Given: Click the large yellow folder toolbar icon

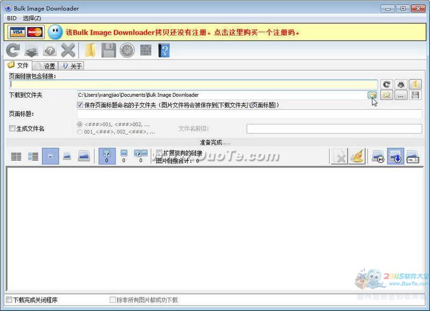Looking at the screenshot, I should click(x=90, y=50).
